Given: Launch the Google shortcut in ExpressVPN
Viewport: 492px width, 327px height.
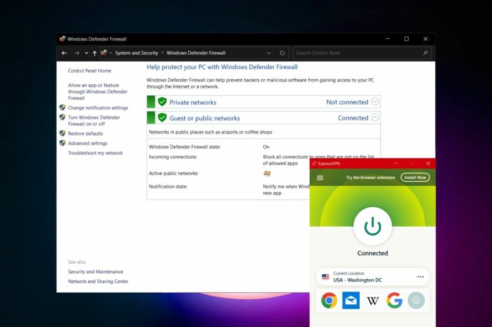Looking at the screenshot, I should click(394, 301).
